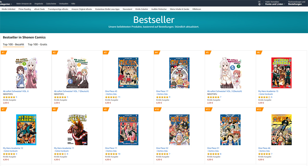Click the star rating of Ab sofort Schwester! VOL. 3
The image size is (308, 166).
(213, 97)
